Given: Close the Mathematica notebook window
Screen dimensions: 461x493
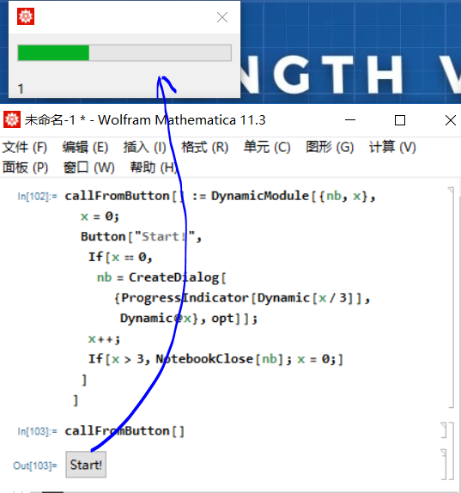Looking at the screenshot, I should pos(451,120).
